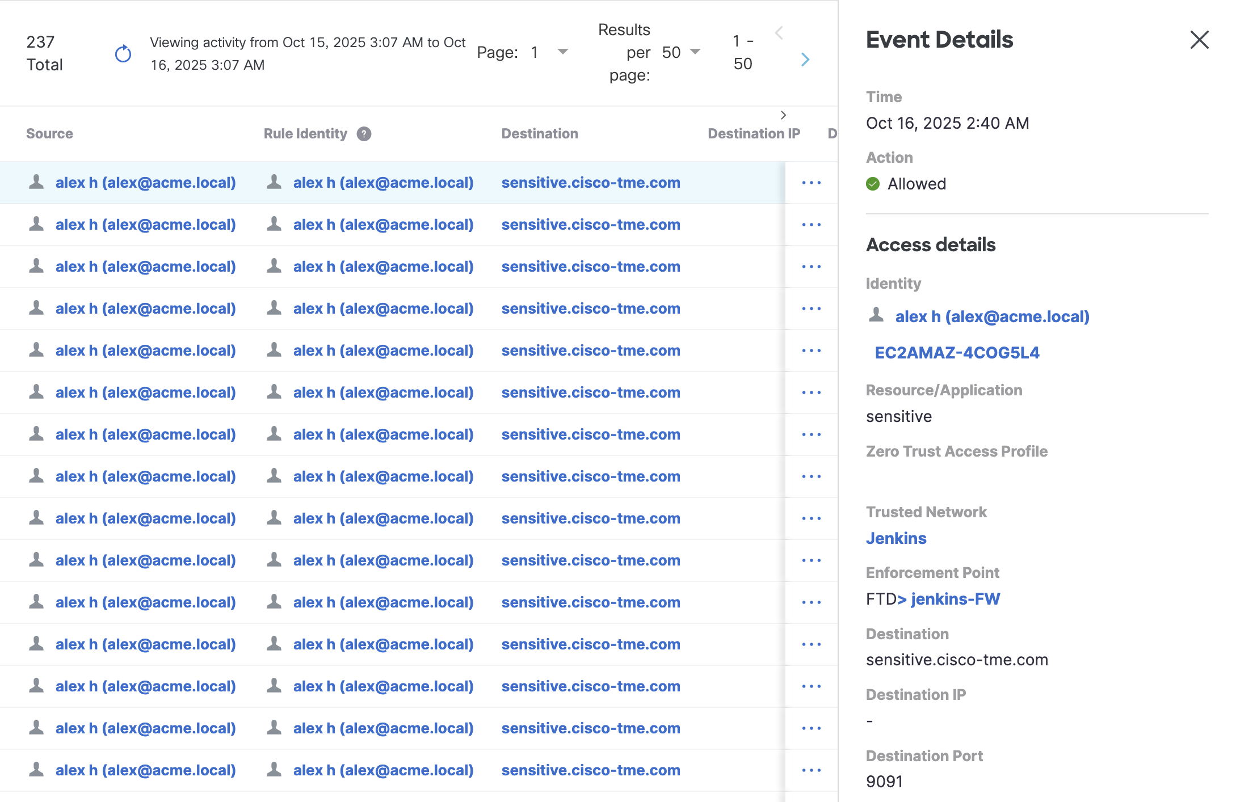Open the EC2AMAZ-4COG5L4 device link

pyautogui.click(x=957, y=353)
